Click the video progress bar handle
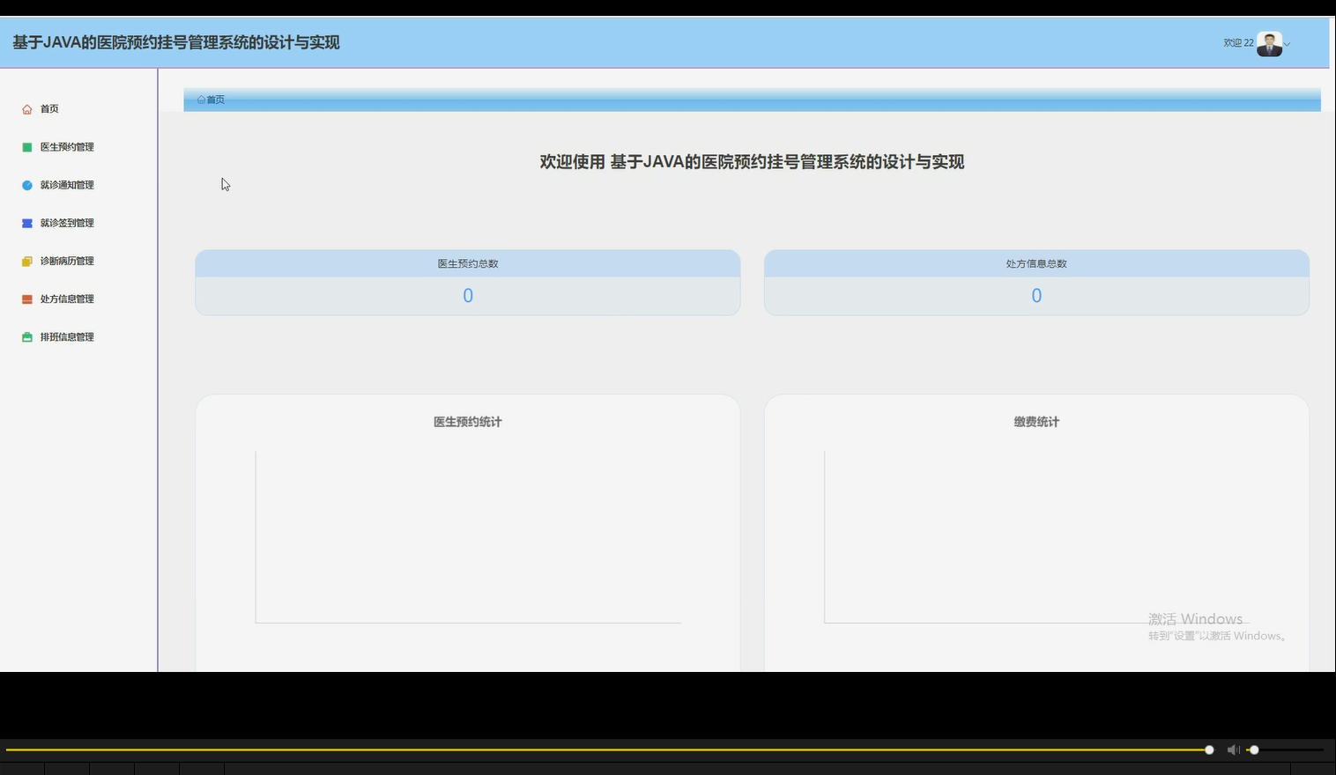The height and width of the screenshot is (775, 1336). (1209, 749)
